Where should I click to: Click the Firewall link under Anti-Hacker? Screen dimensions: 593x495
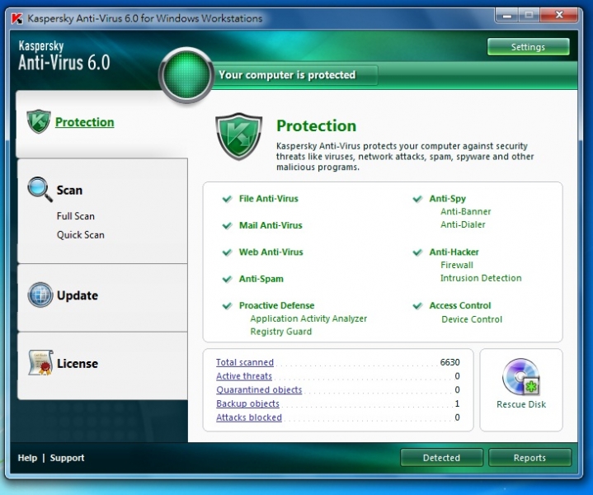click(457, 266)
